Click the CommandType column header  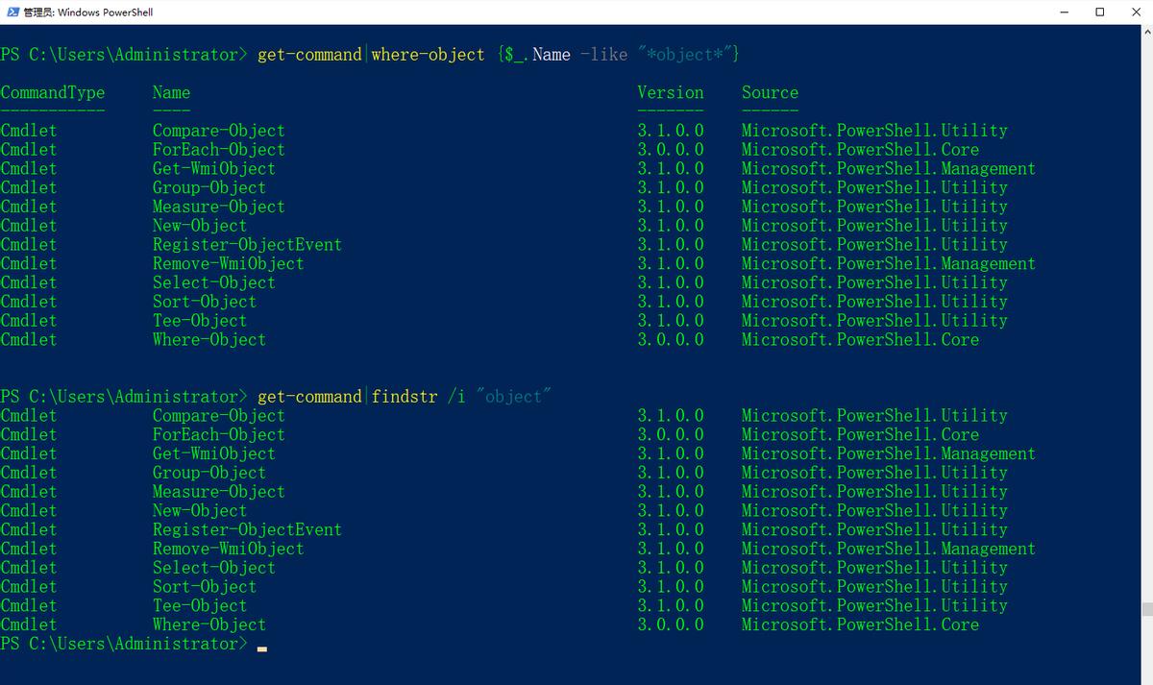[52, 93]
